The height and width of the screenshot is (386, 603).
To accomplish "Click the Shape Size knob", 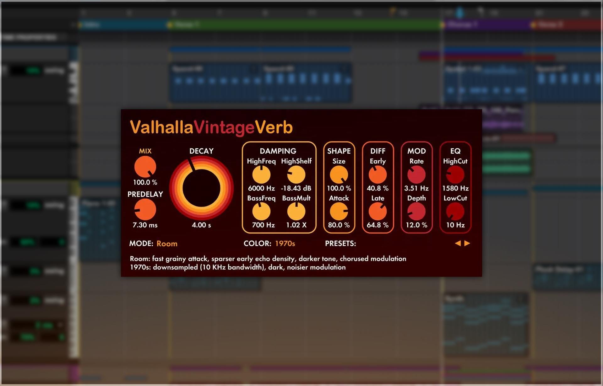I will coord(339,174).
